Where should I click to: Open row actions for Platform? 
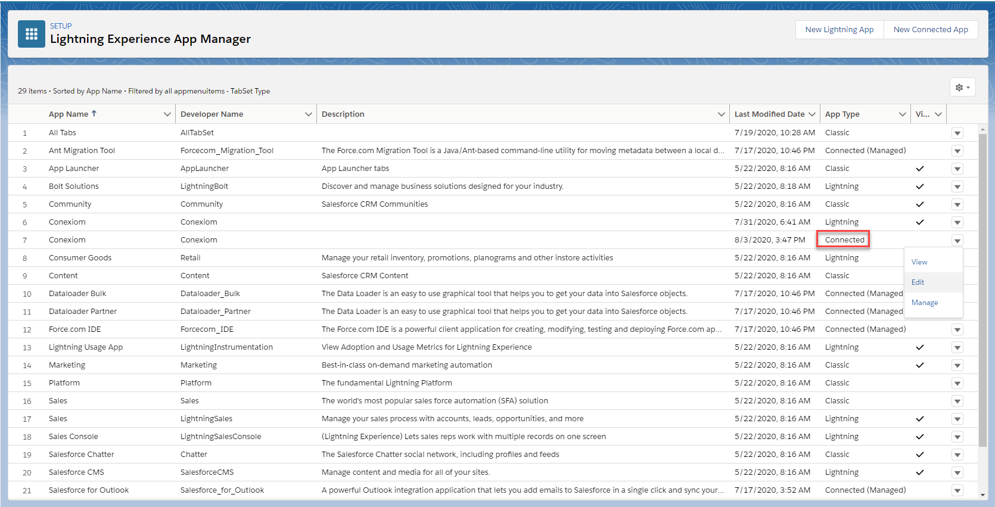pos(957,383)
